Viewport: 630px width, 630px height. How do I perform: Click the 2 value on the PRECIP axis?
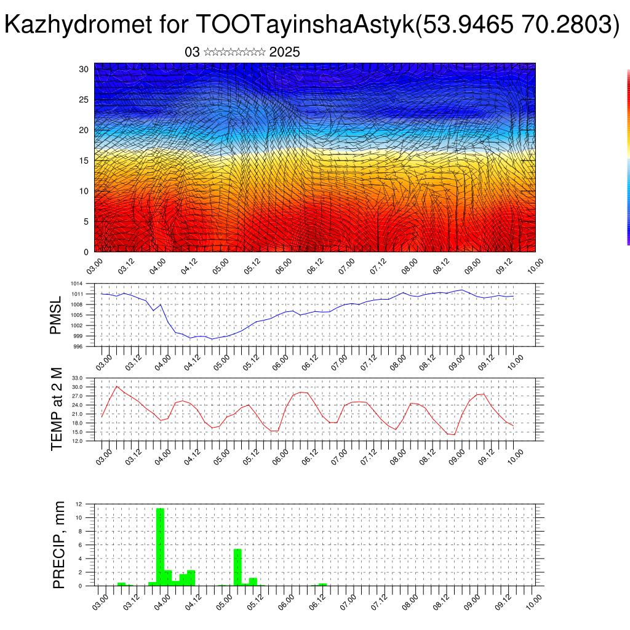81,572
